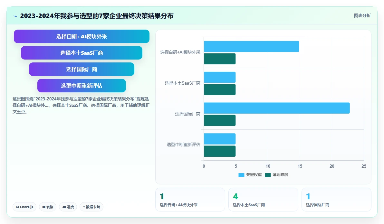Viewport: 384px width, 224px height.
Task: Click the 进度 tag chip
Action: tap(68, 207)
